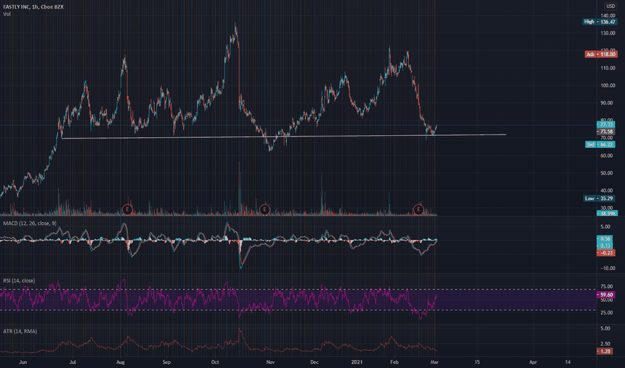The height and width of the screenshot is (368, 625).
Task: Click the 77.33 current price label
Action: point(606,125)
